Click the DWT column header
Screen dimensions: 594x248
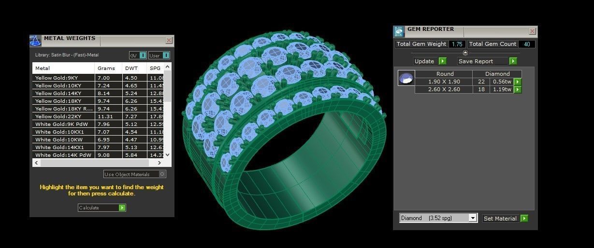135,68
